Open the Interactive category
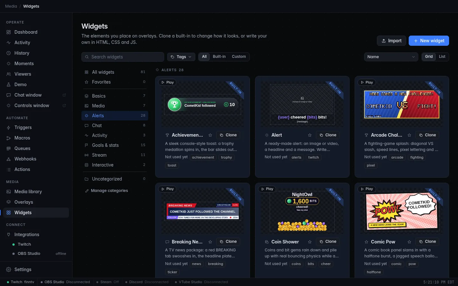The image size is (458, 286). point(115,165)
